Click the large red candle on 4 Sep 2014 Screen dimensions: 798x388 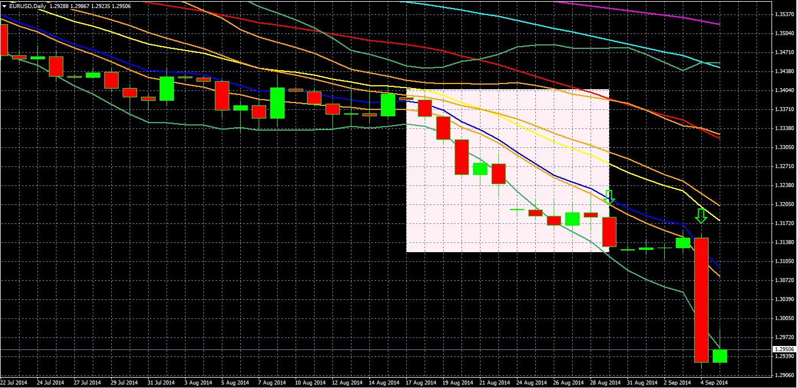(x=701, y=299)
